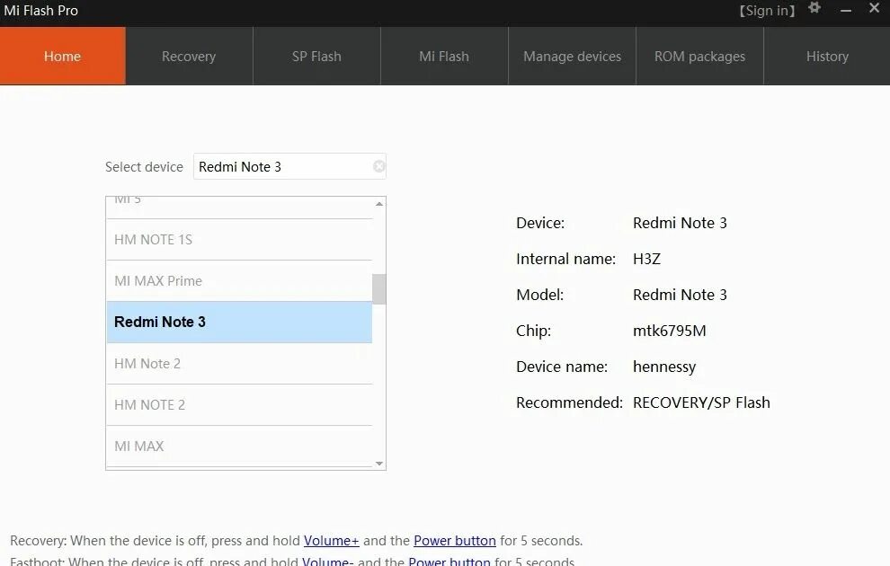Image resolution: width=890 pixels, height=566 pixels.
Task: Clear the Select device field
Action: click(x=378, y=166)
